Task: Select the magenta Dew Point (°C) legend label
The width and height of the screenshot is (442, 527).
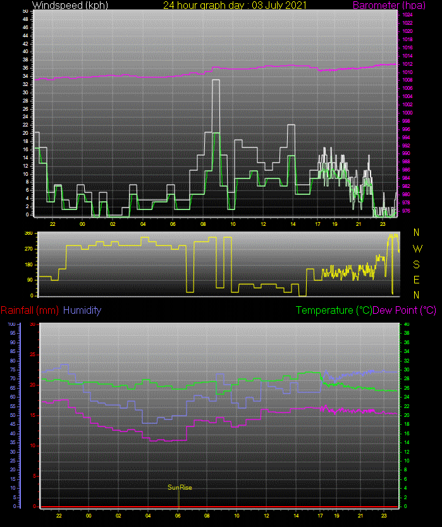Action: click(405, 310)
